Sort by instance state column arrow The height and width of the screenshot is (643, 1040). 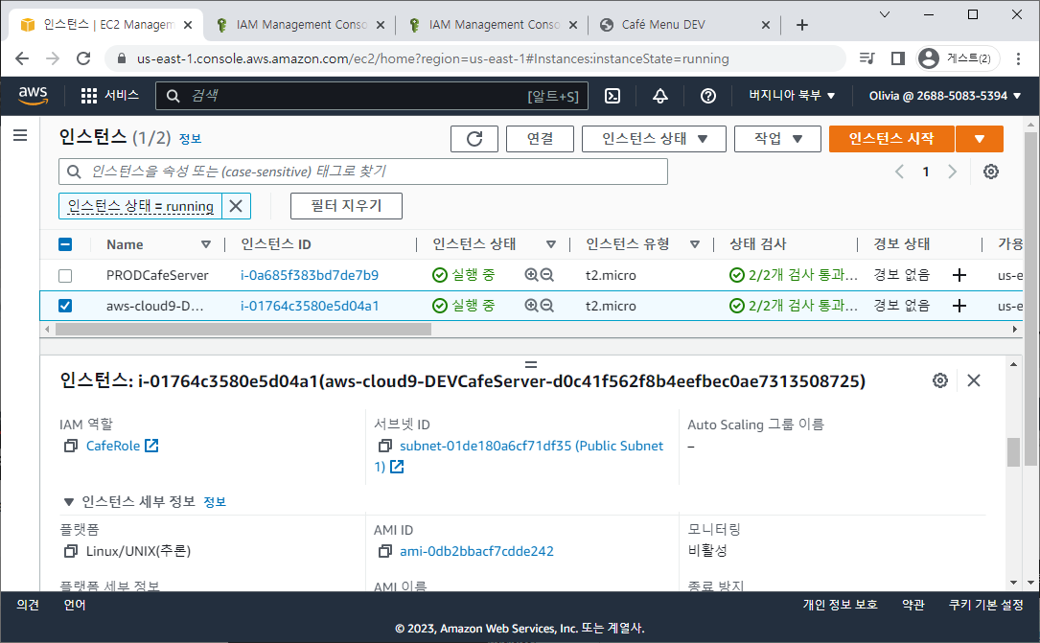pyautogui.click(x=550, y=244)
